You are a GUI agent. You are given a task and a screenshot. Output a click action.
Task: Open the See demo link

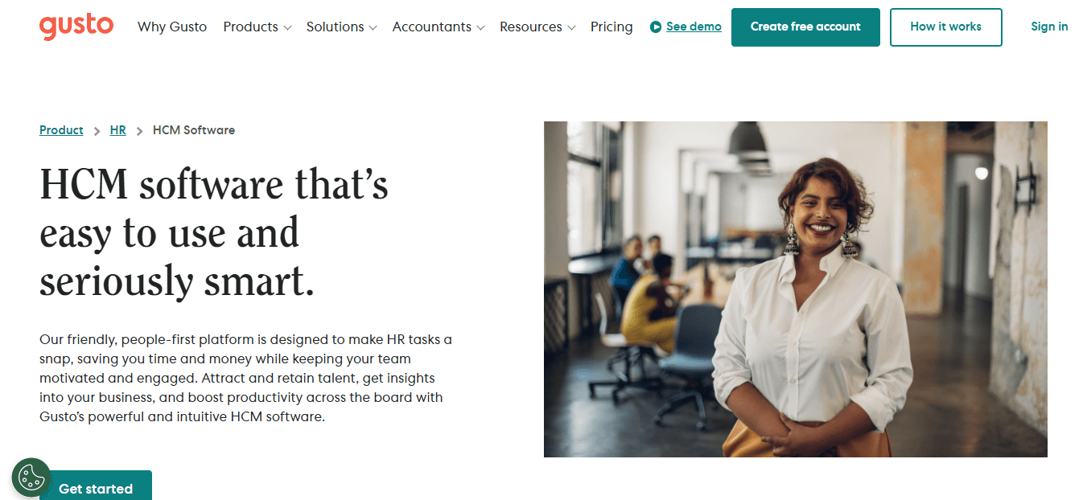pos(694,27)
